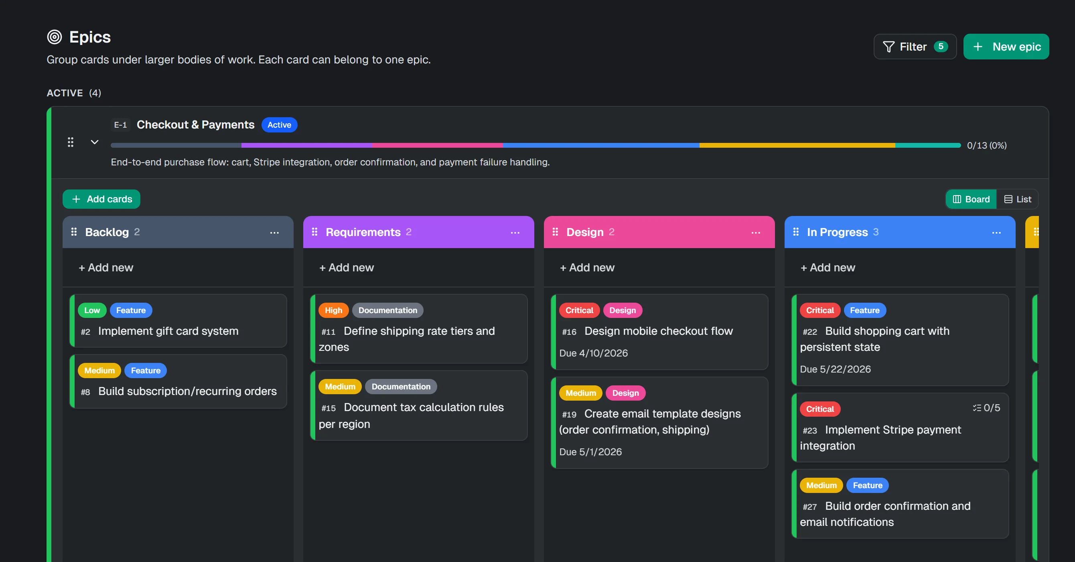This screenshot has width=1075, height=562.
Task: Create a New epic
Action: [1006, 47]
